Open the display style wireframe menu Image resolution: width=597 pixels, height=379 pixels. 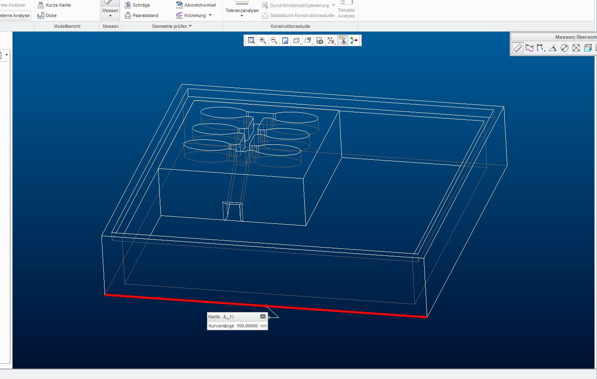pyautogui.click(x=296, y=40)
